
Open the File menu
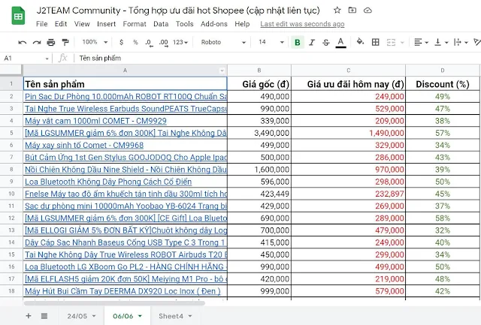click(42, 24)
